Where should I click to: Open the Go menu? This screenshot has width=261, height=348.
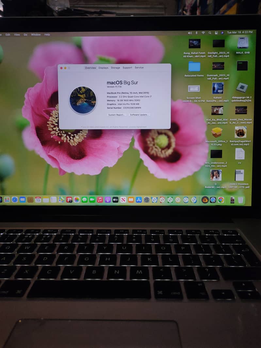(x=25, y=35)
